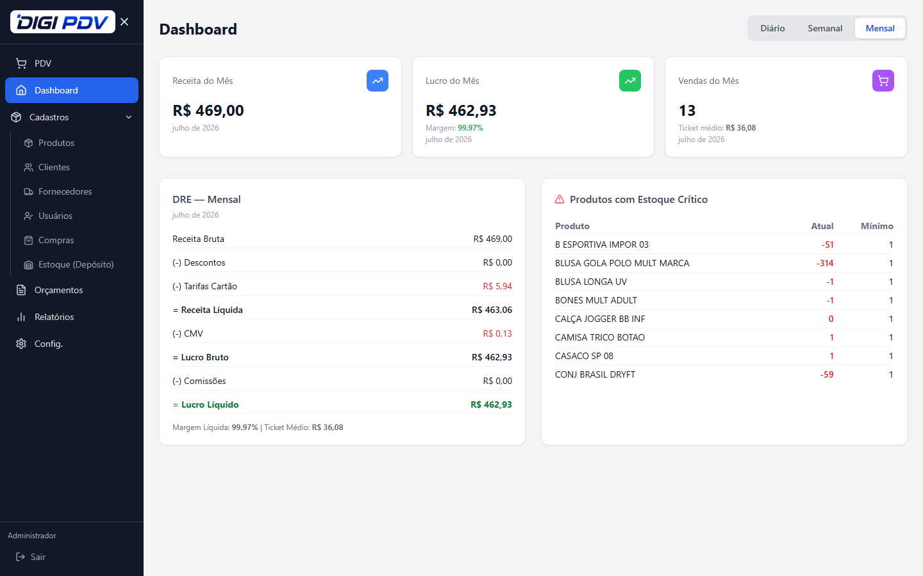Screen dimensions: 923x576
Task: Click the (-) Comissões row label
Action: tap(199, 381)
